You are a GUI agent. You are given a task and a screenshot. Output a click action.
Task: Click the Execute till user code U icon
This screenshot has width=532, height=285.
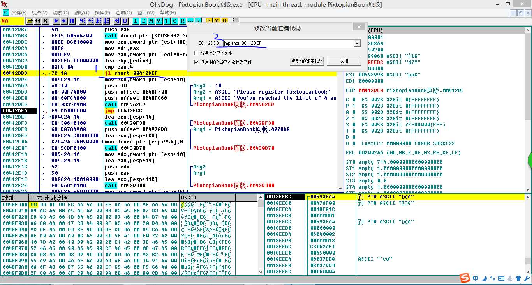(125, 21)
